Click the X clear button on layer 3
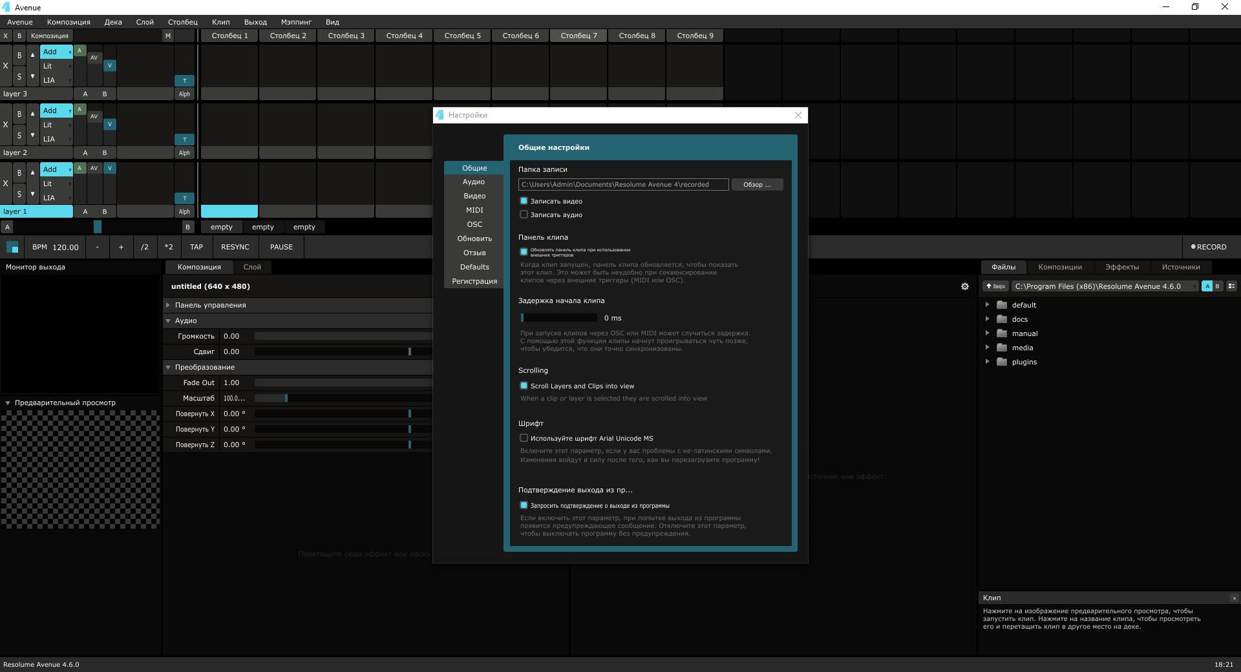Image resolution: width=1241 pixels, height=672 pixels. 6,66
